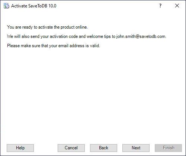This screenshot has width=186, height=156.
Task: Click the words 'welcome tips' in message
Action: [99, 36]
